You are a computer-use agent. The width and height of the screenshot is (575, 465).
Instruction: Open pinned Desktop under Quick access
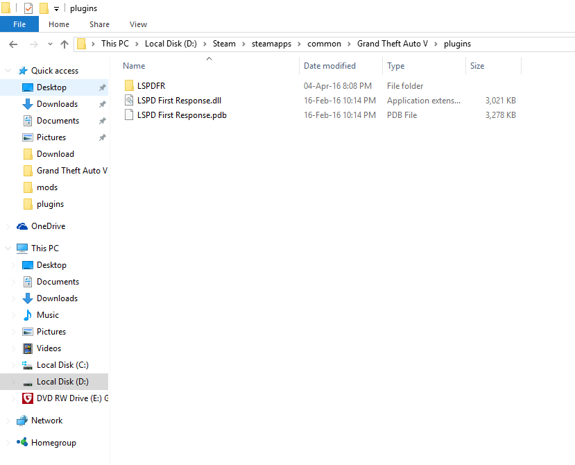coord(51,87)
